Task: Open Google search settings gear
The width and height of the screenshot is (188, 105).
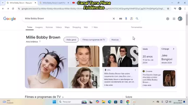Action: [x=168, y=19]
